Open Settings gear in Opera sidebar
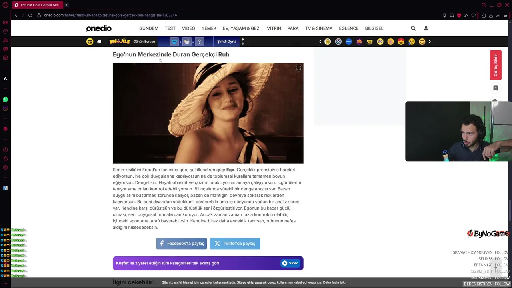Viewport: 512px width, 288px height. coord(5,168)
